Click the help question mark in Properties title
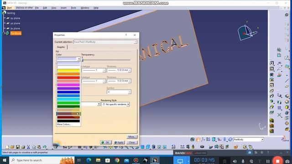292x164 pixels. pos(126,35)
